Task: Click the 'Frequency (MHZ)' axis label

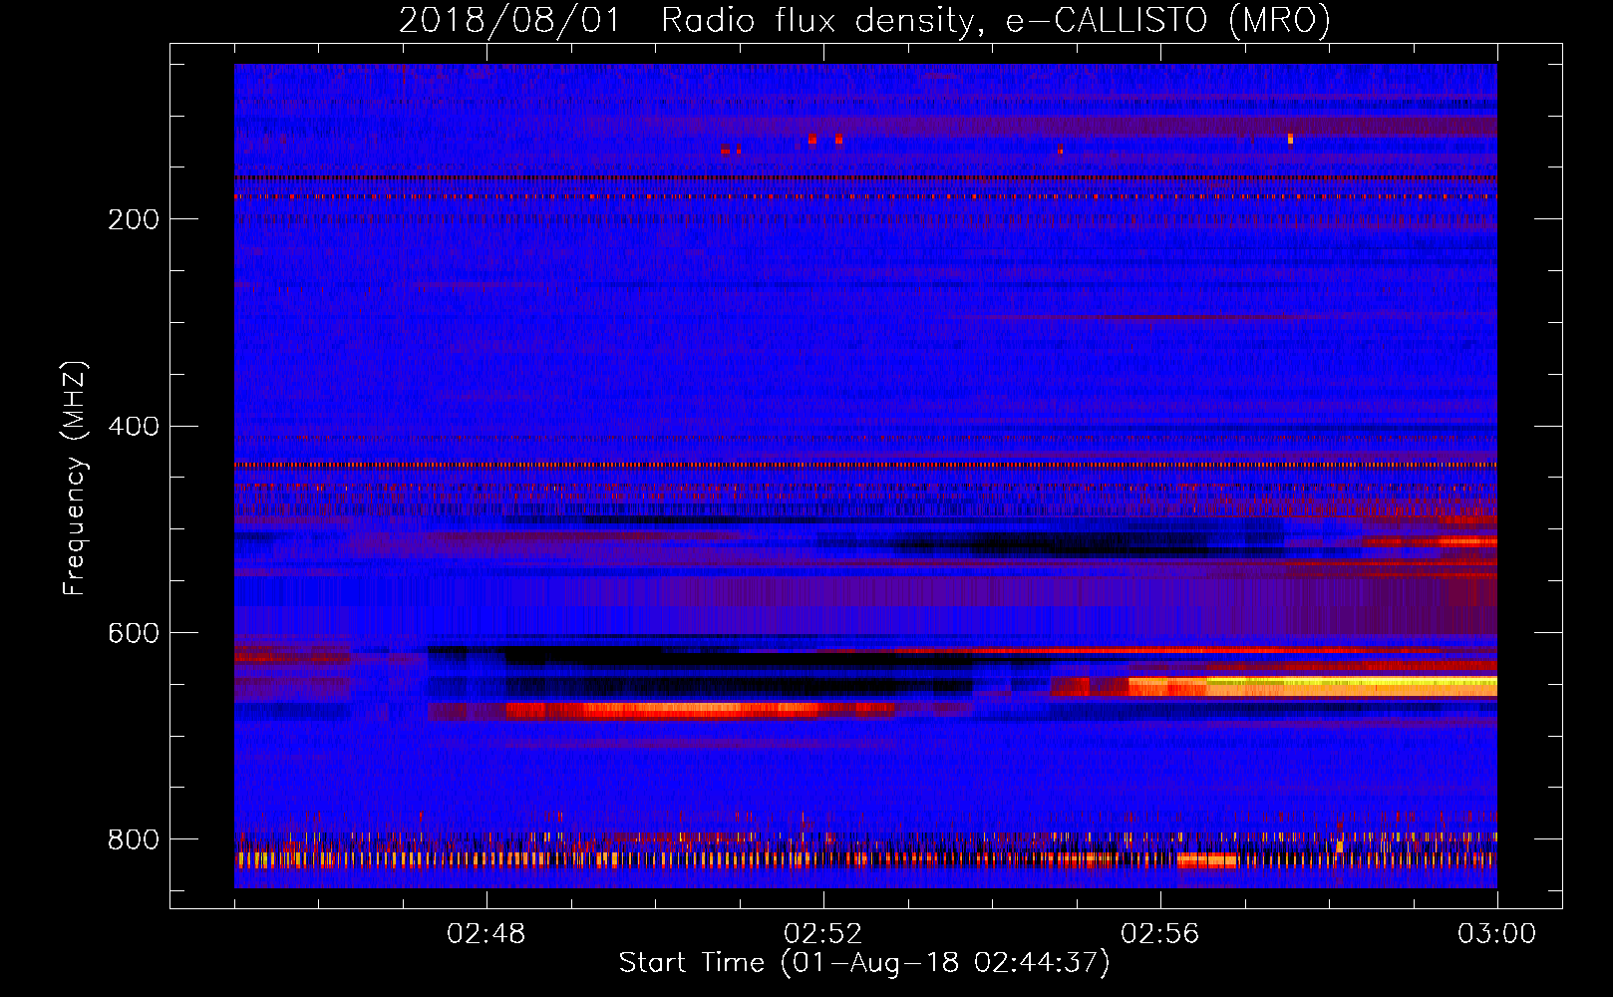Action: point(75,478)
